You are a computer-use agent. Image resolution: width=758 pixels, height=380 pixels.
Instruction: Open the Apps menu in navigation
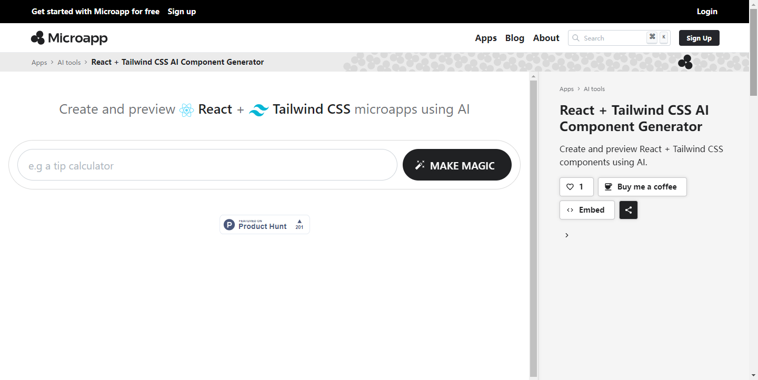486,38
